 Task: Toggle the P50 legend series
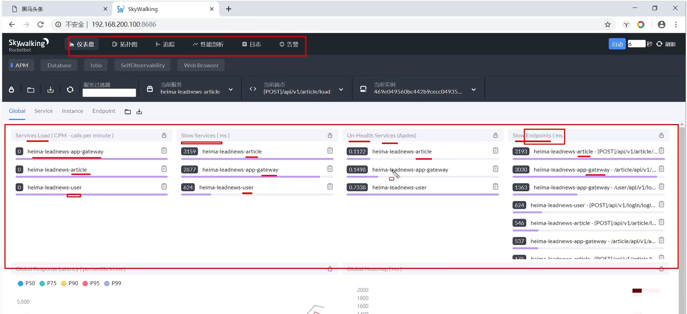(26, 283)
